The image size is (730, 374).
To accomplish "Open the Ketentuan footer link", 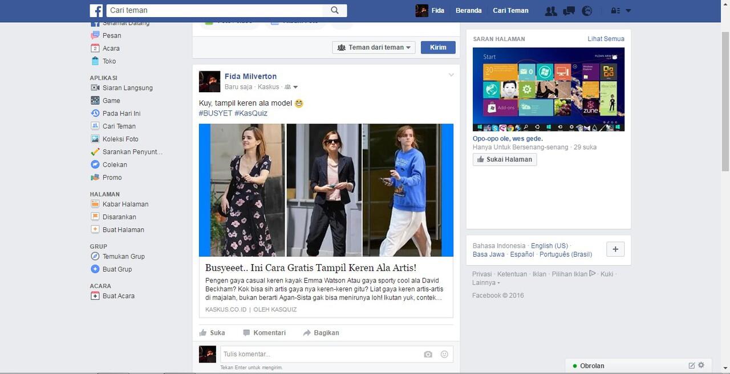I will coord(512,274).
